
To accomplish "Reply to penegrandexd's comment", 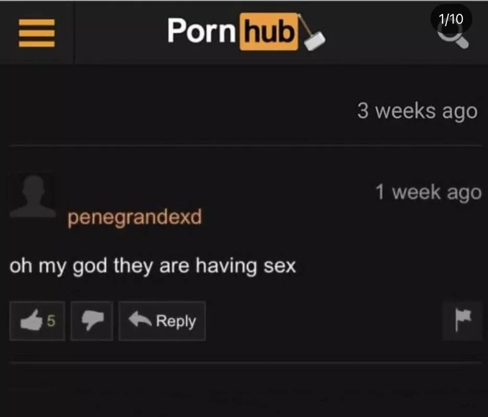I will pos(162,321).
